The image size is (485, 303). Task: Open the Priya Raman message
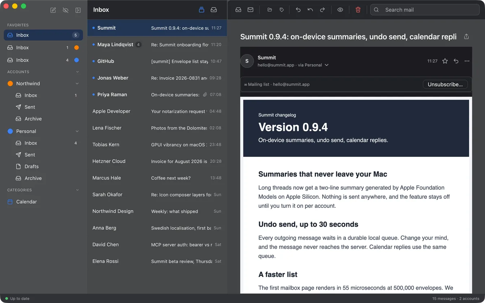click(x=157, y=95)
